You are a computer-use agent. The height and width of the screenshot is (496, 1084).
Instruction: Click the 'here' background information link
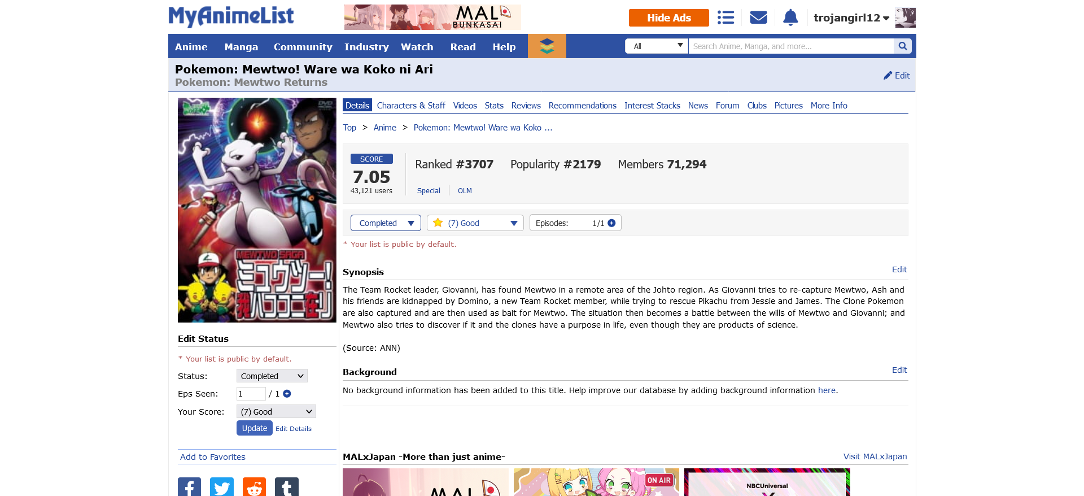pos(827,390)
